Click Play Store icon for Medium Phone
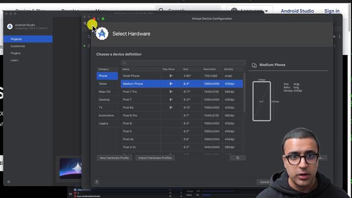The height and width of the screenshot is (198, 352). click(171, 84)
